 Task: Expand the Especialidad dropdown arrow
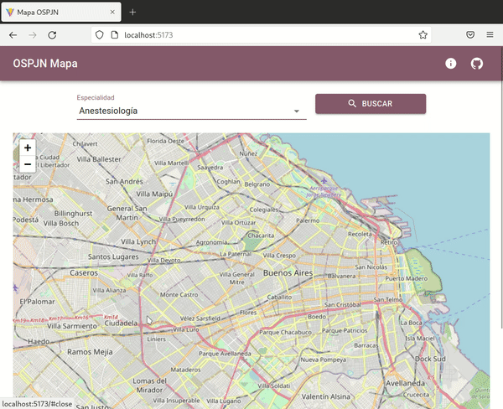coord(297,111)
